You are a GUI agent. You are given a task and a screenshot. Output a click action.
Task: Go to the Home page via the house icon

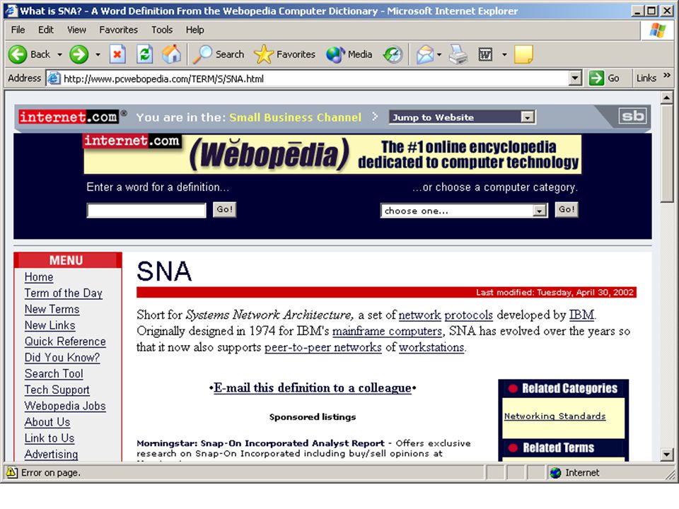[x=171, y=54]
